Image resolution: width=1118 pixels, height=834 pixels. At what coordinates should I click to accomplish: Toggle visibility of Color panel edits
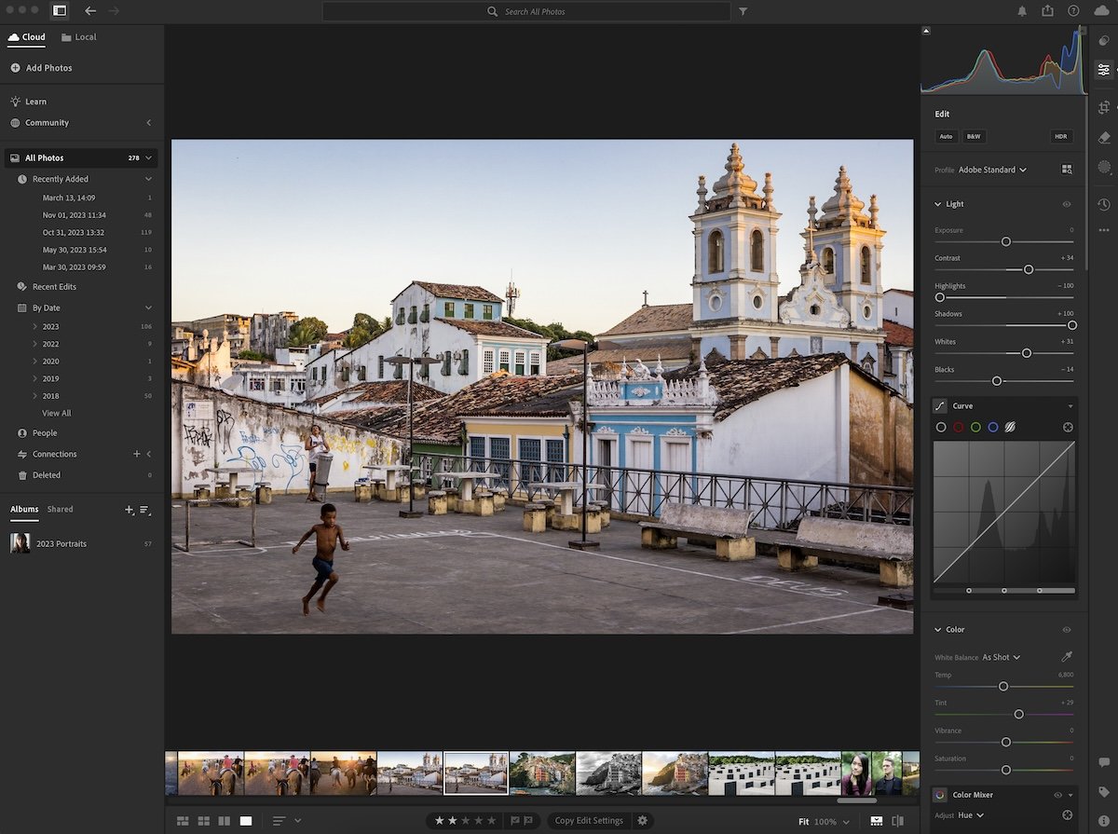point(1067,630)
